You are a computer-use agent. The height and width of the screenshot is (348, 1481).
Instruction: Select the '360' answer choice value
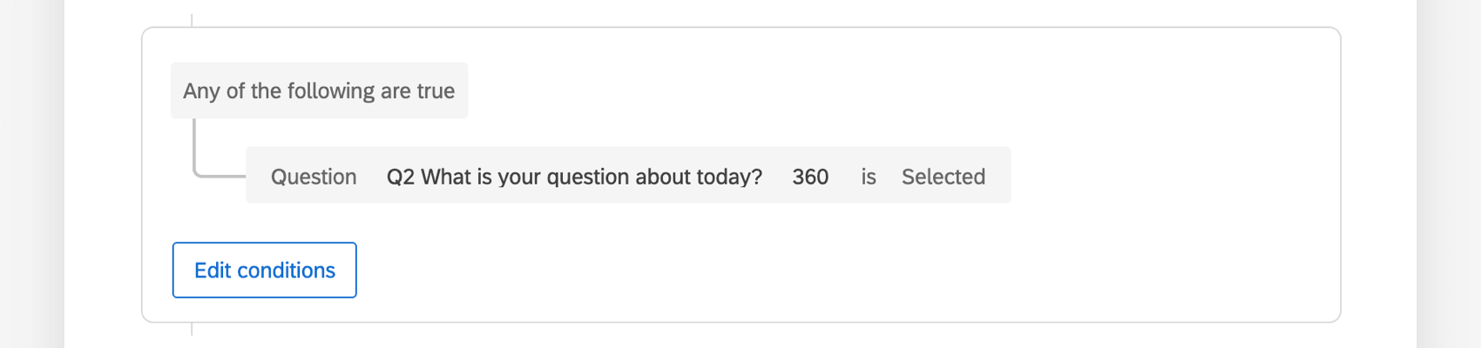[810, 177]
